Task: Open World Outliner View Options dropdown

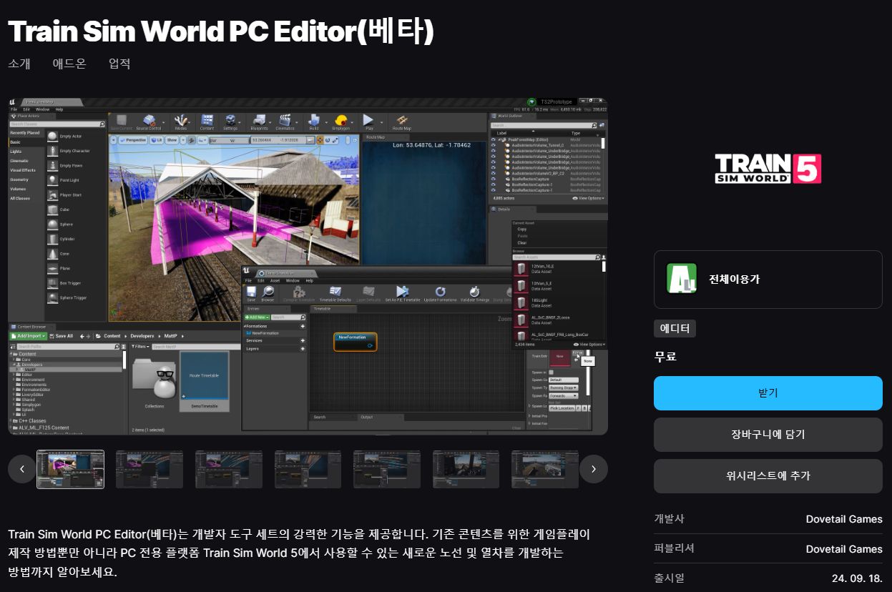Action: 589,198
